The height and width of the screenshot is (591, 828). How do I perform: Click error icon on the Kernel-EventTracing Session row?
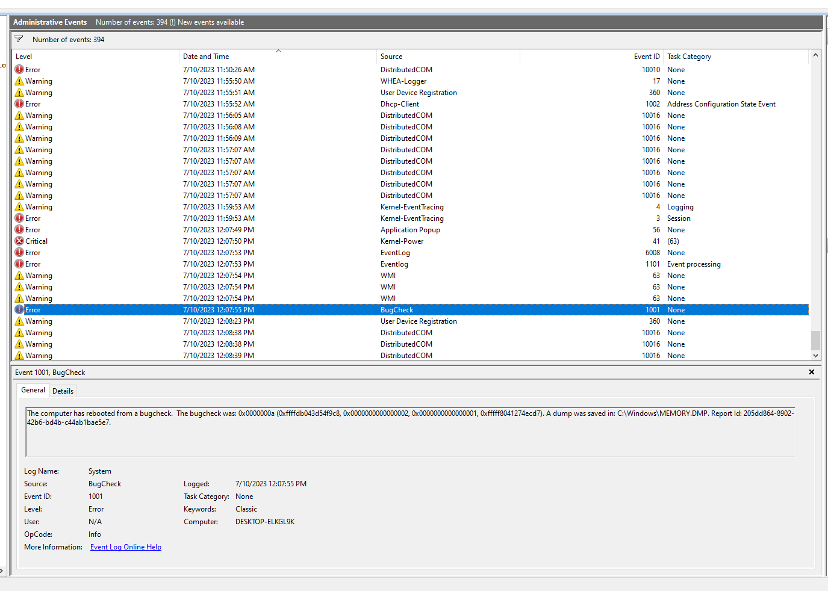tap(19, 218)
